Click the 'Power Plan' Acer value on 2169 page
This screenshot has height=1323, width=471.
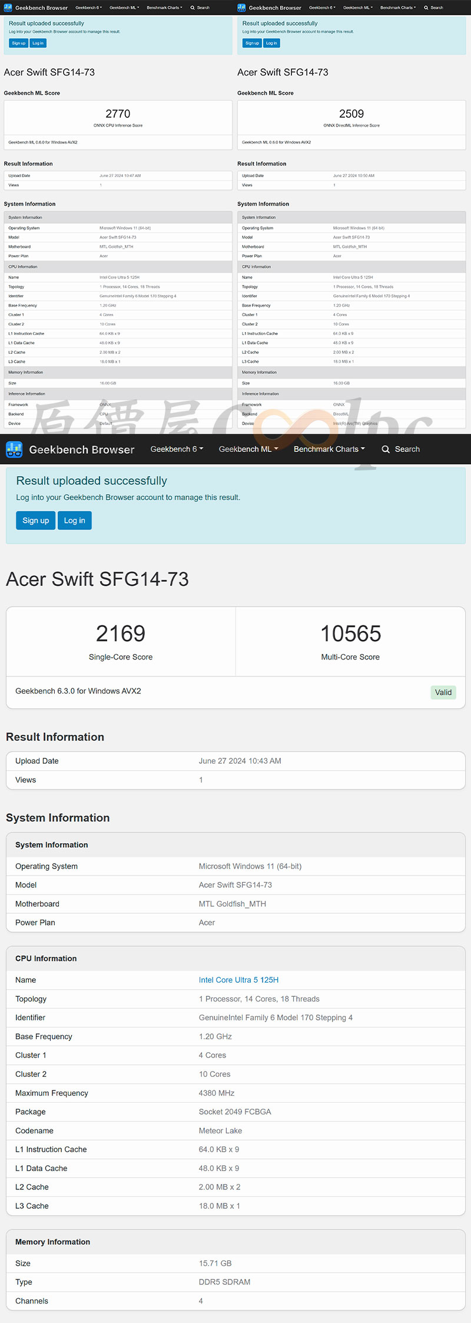(207, 923)
